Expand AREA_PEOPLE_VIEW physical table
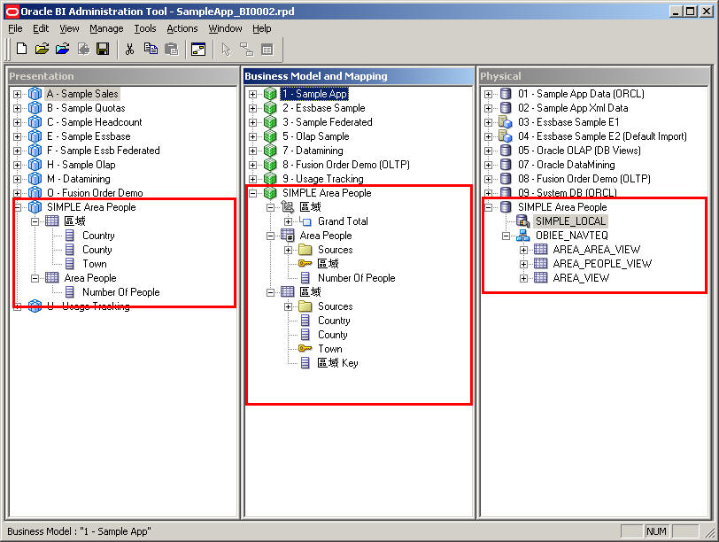Screen dimensions: 719x542 (x=523, y=264)
